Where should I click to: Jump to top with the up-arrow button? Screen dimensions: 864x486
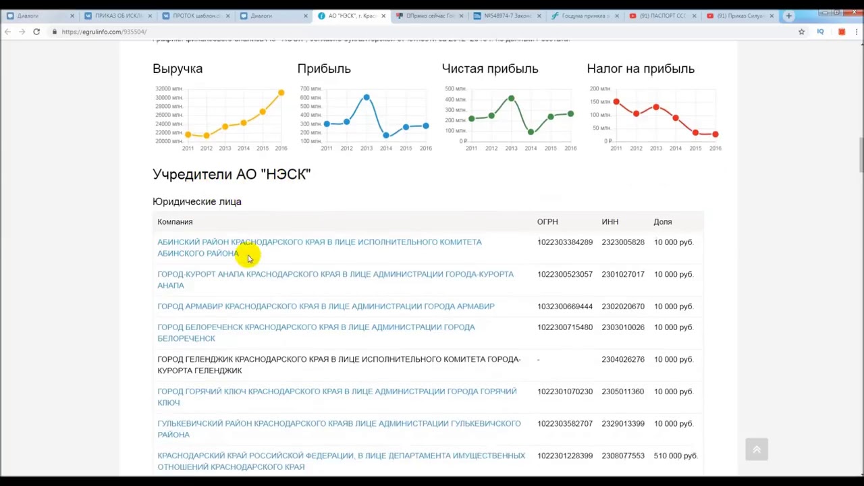click(x=757, y=450)
